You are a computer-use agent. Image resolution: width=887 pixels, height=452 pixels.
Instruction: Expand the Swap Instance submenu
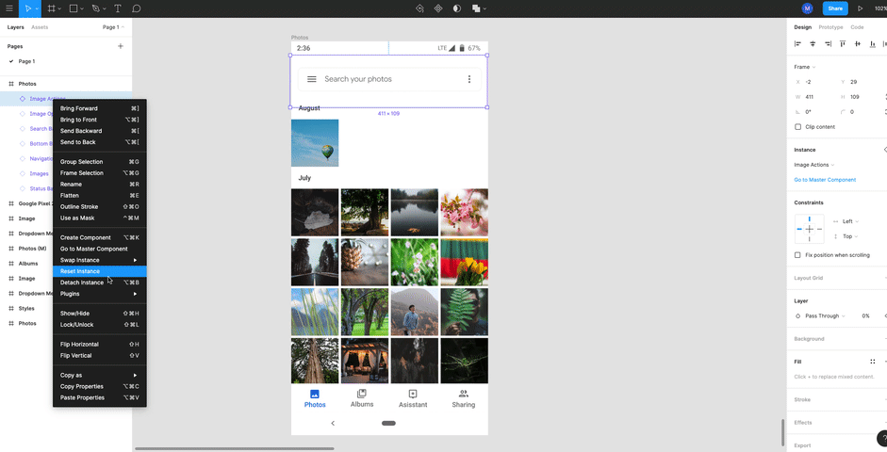pyautogui.click(x=100, y=261)
